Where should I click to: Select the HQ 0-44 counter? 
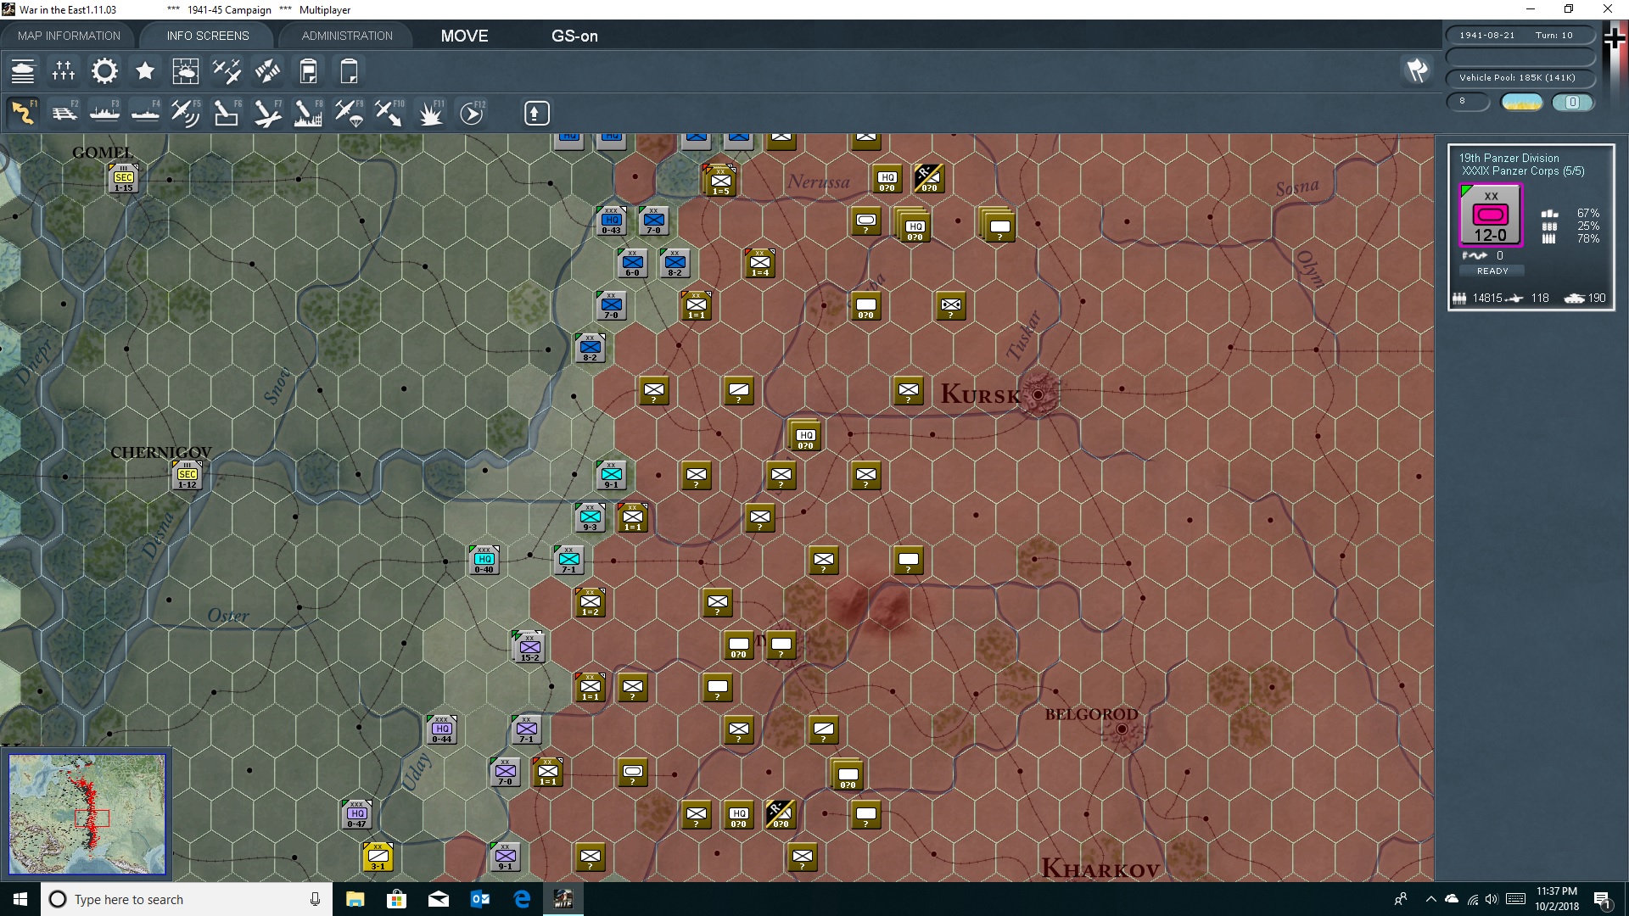441,729
